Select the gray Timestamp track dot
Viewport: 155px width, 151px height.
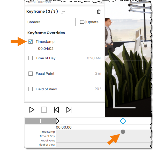123,132
